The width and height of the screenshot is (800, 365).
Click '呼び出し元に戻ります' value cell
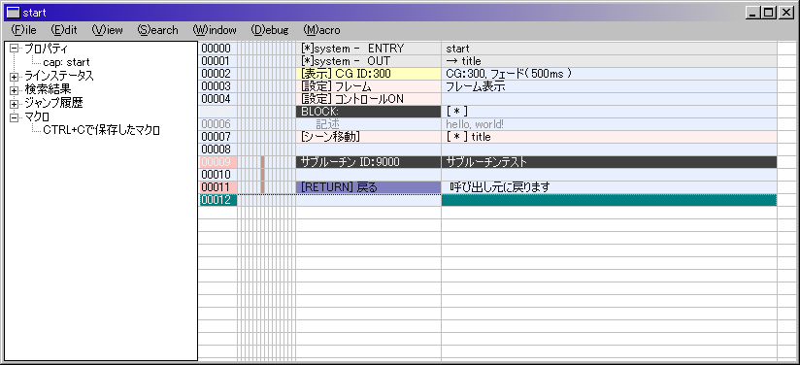tap(609, 187)
